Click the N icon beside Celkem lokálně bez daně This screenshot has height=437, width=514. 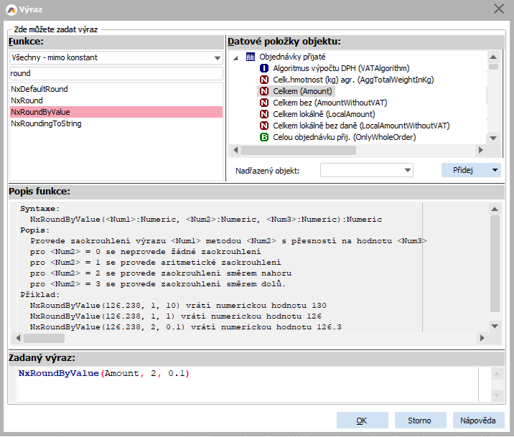(264, 126)
